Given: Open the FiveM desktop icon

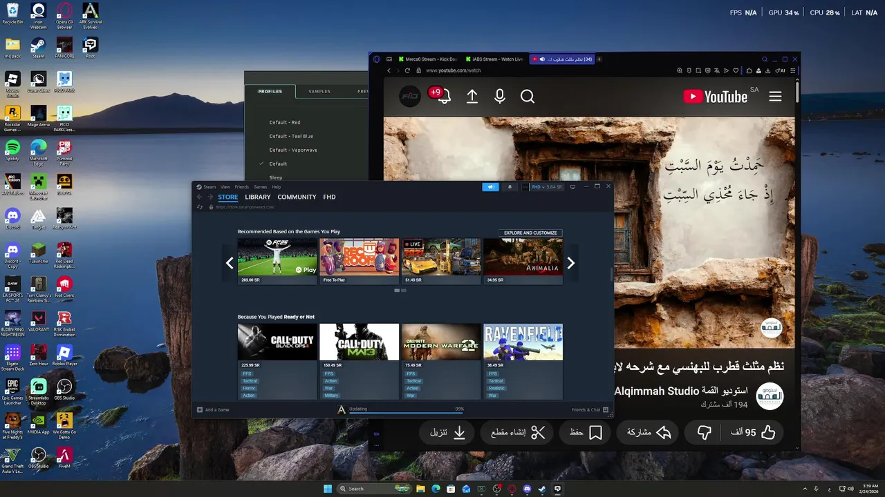Looking at the screenshot, I should tap(64, 457).
